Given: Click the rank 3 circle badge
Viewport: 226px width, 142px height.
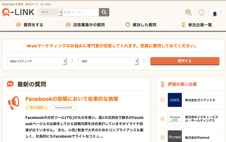Looking at the screenshot, I should click(x=162, y=137).
